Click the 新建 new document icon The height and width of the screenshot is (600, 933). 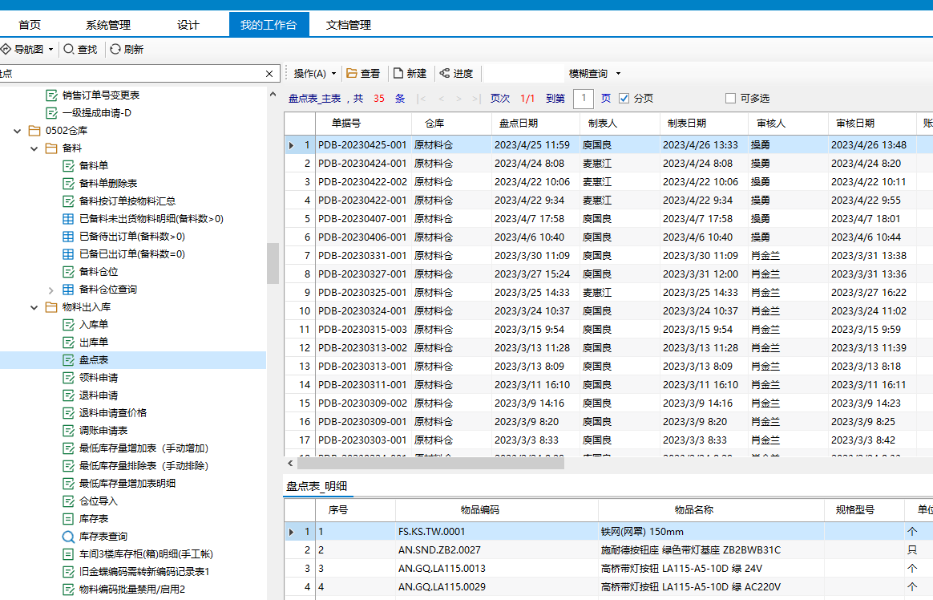pos(398,74)
